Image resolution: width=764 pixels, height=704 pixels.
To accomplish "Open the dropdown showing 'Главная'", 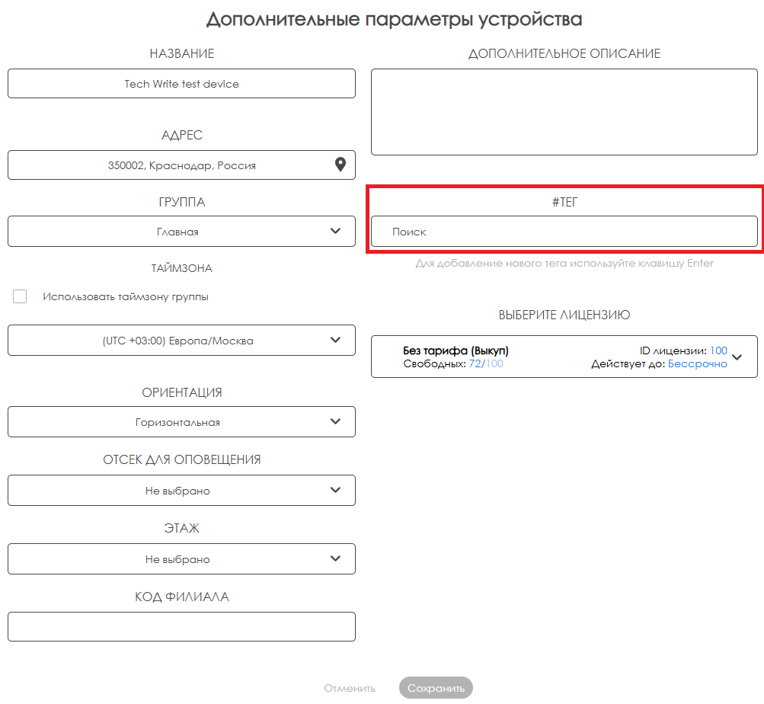I will click(177, 232).
